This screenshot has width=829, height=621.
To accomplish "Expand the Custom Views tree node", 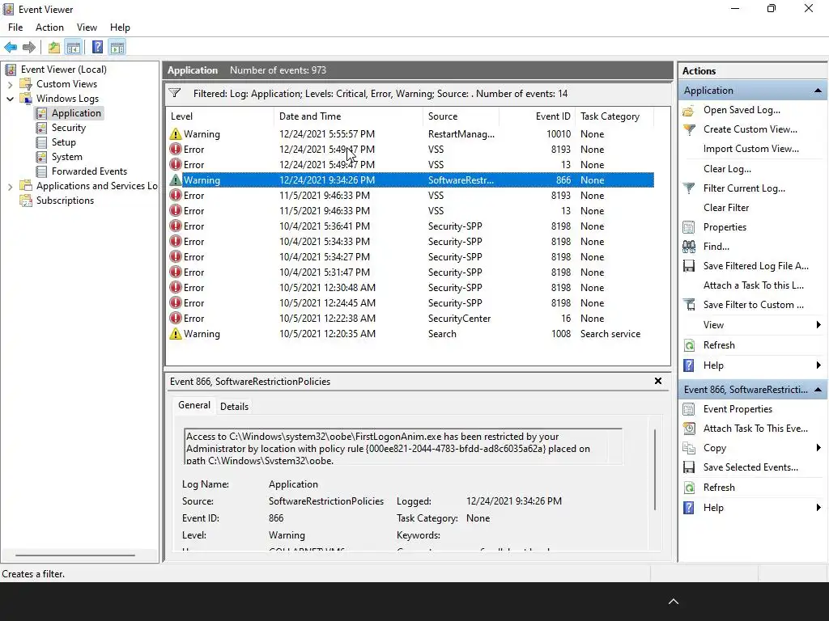I will pyautogui.click(x=10, y=84).
